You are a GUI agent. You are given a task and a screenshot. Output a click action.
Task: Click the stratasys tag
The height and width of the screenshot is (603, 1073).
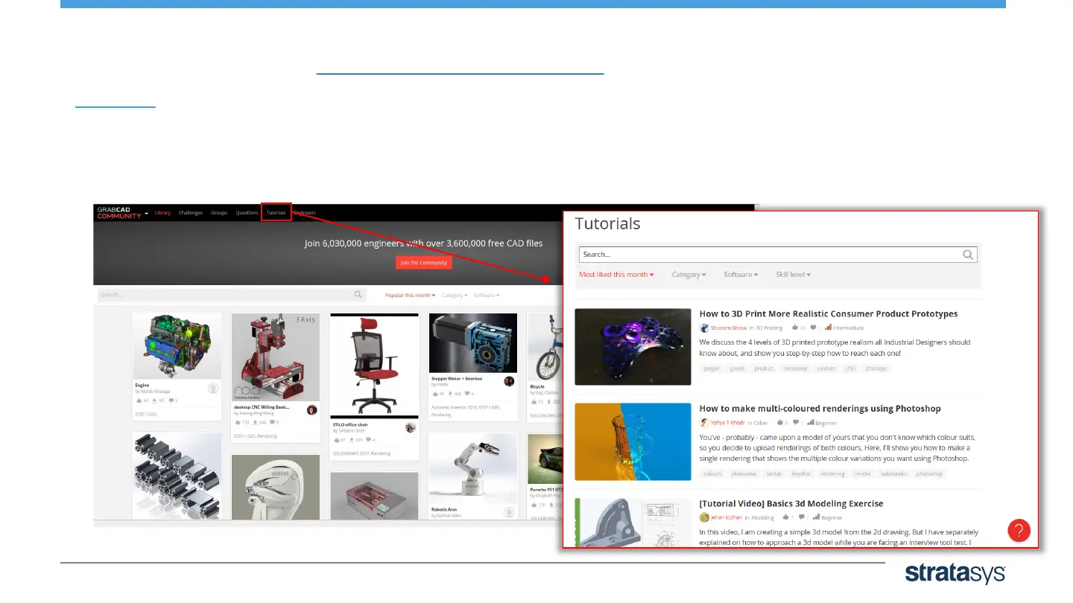(x=876, y=368)
